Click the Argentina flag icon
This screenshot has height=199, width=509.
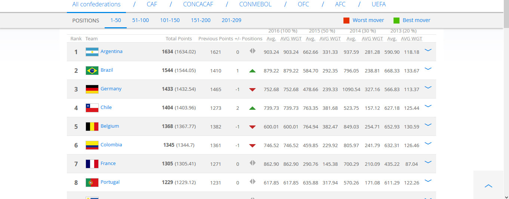point(92,52)
